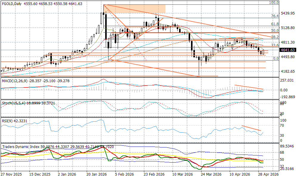Select the Fibonacci 0.0 level label
This screenshot has height=178, width=298.
276,58
